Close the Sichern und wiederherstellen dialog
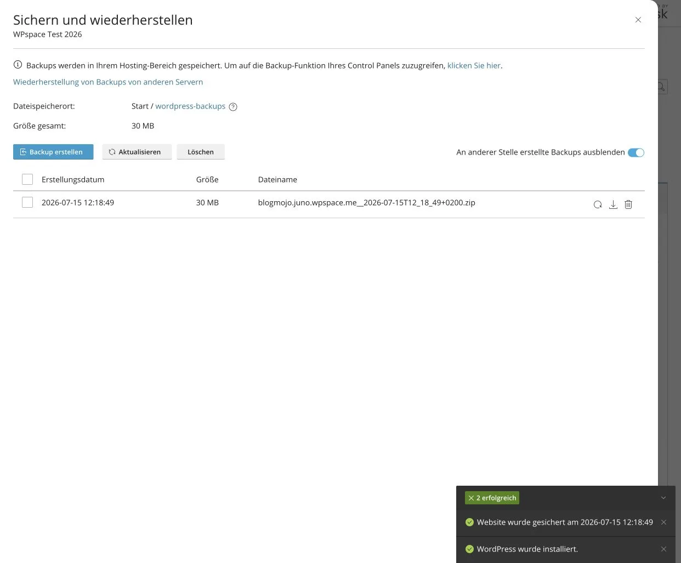681x563 pixels. 638,20
